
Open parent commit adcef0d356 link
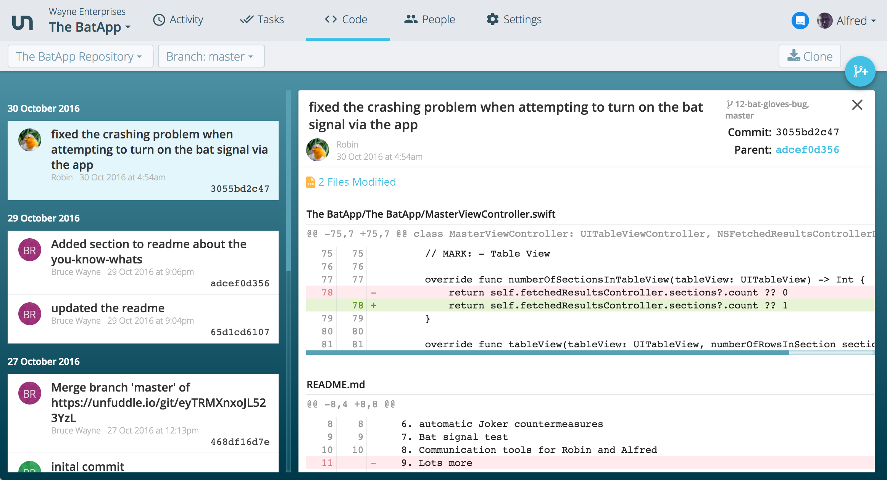tap(807, 149)
